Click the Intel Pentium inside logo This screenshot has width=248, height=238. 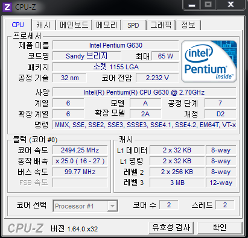click(x=209, y=61)
